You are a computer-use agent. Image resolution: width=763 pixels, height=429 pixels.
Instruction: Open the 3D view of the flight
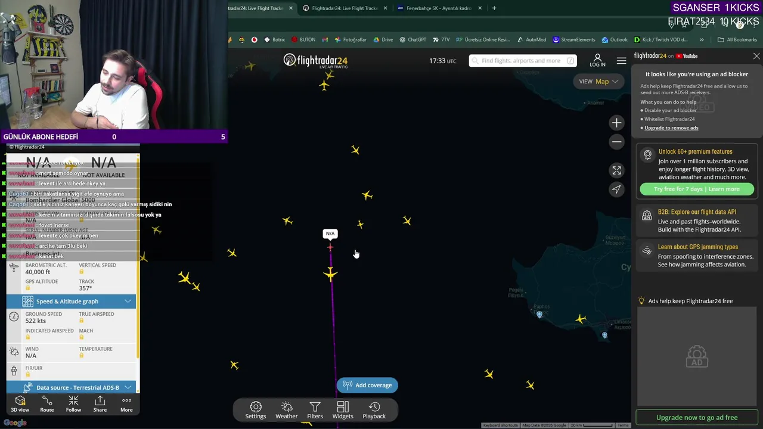pos(20,404)
